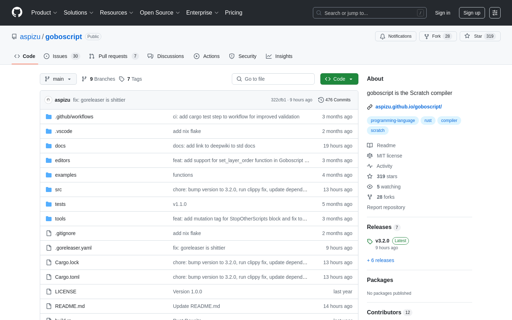Viewport: 512px width, 320px height.
Task: Click the programming-language topic tag
Action: [x=393, y=121]
